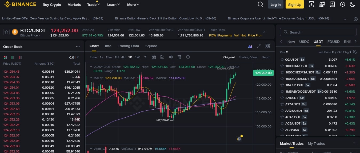Select the Original chart mode
The width and height of the screenshot is (360, 153).
coord(229,57)
